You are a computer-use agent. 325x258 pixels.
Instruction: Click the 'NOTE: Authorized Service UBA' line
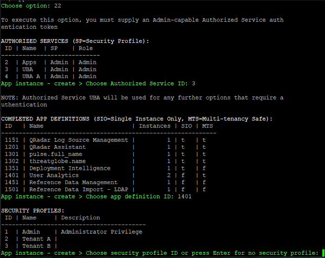[142, 98]
